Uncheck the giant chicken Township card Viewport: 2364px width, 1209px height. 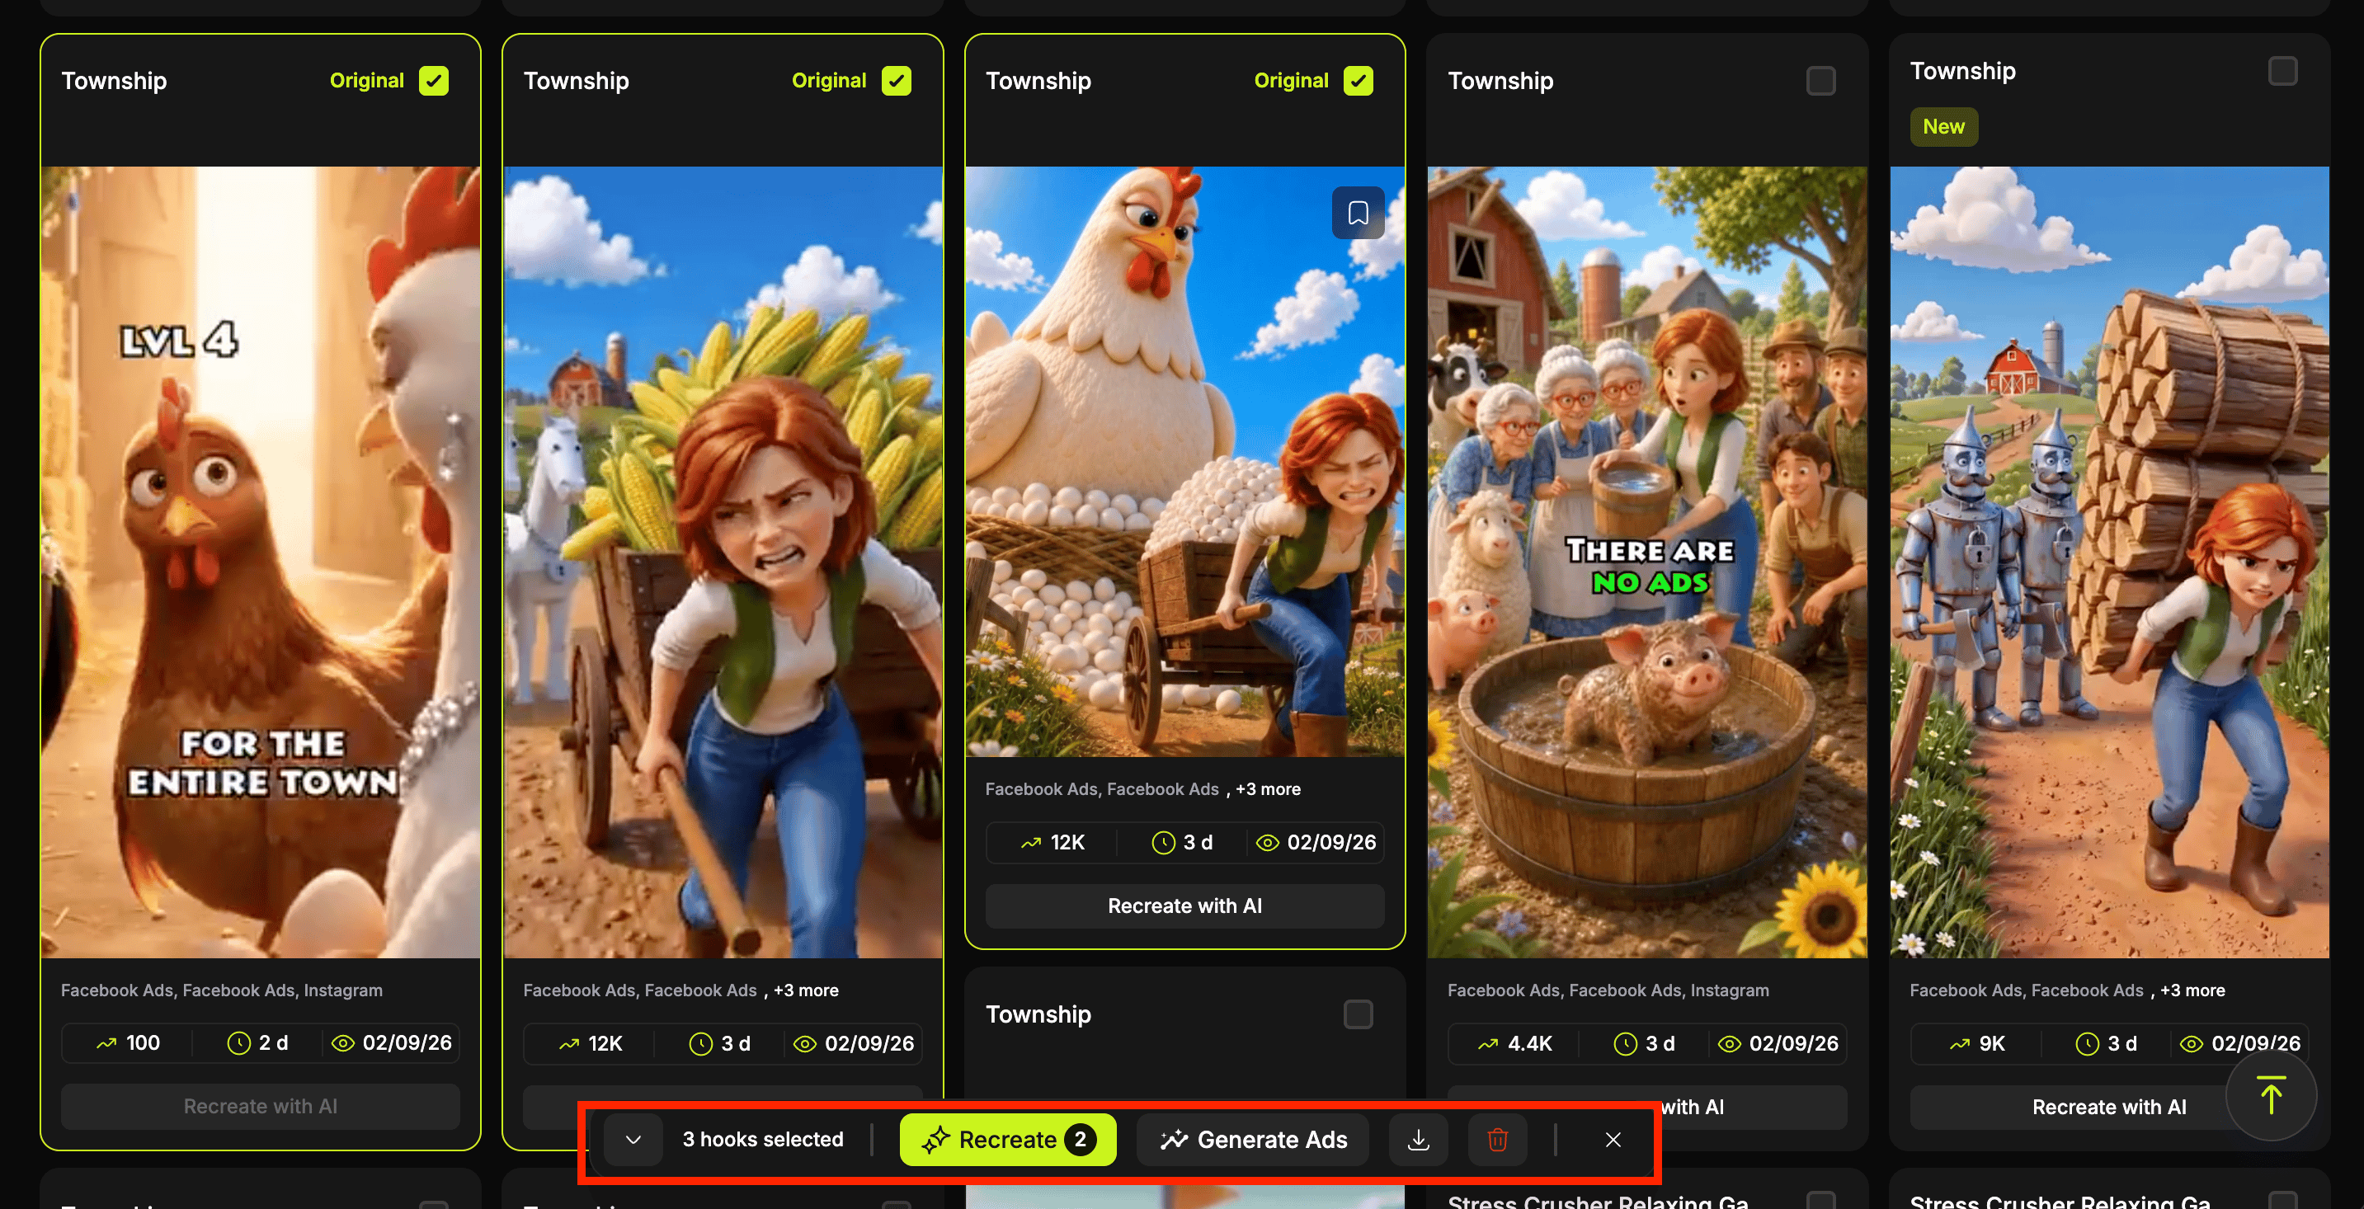[1359, 81]
